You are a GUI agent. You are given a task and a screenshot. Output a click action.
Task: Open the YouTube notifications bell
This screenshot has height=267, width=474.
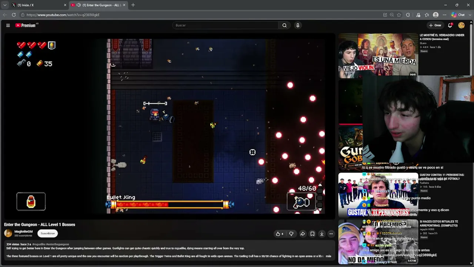coord(450,25)
